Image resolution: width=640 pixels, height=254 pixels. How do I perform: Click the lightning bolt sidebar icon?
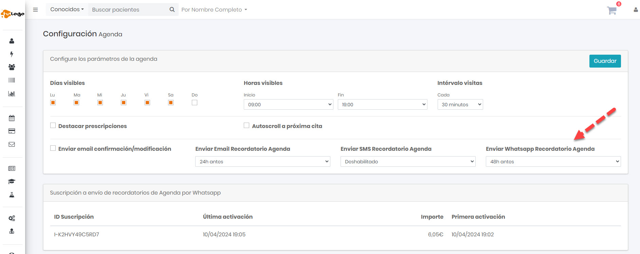(x=12, y=54)
